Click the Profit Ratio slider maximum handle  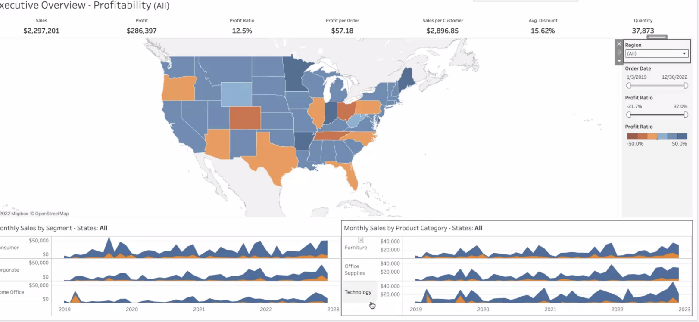click(686, 115)
